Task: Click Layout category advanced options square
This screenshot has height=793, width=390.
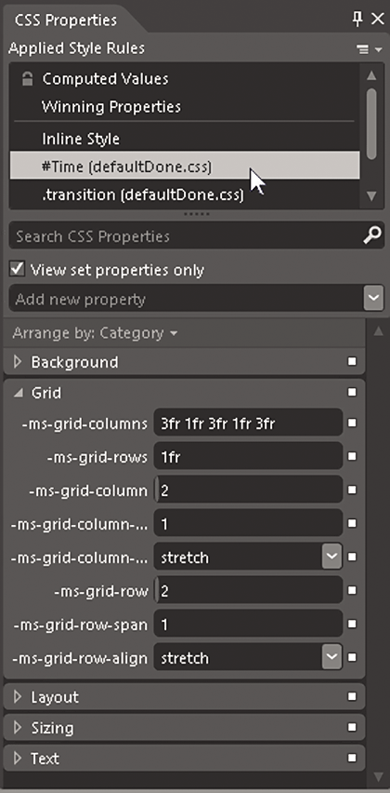Action: pos(352,696)
